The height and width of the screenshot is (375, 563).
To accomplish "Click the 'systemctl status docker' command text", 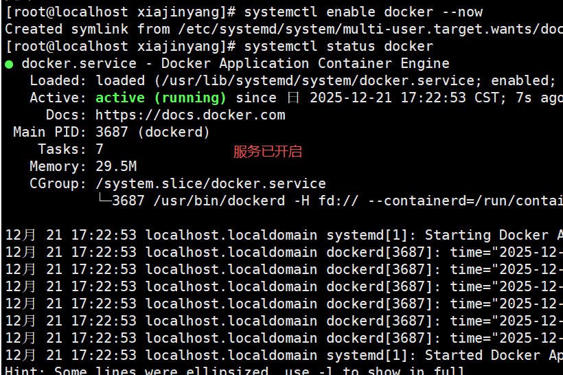I will pos(338,46).
